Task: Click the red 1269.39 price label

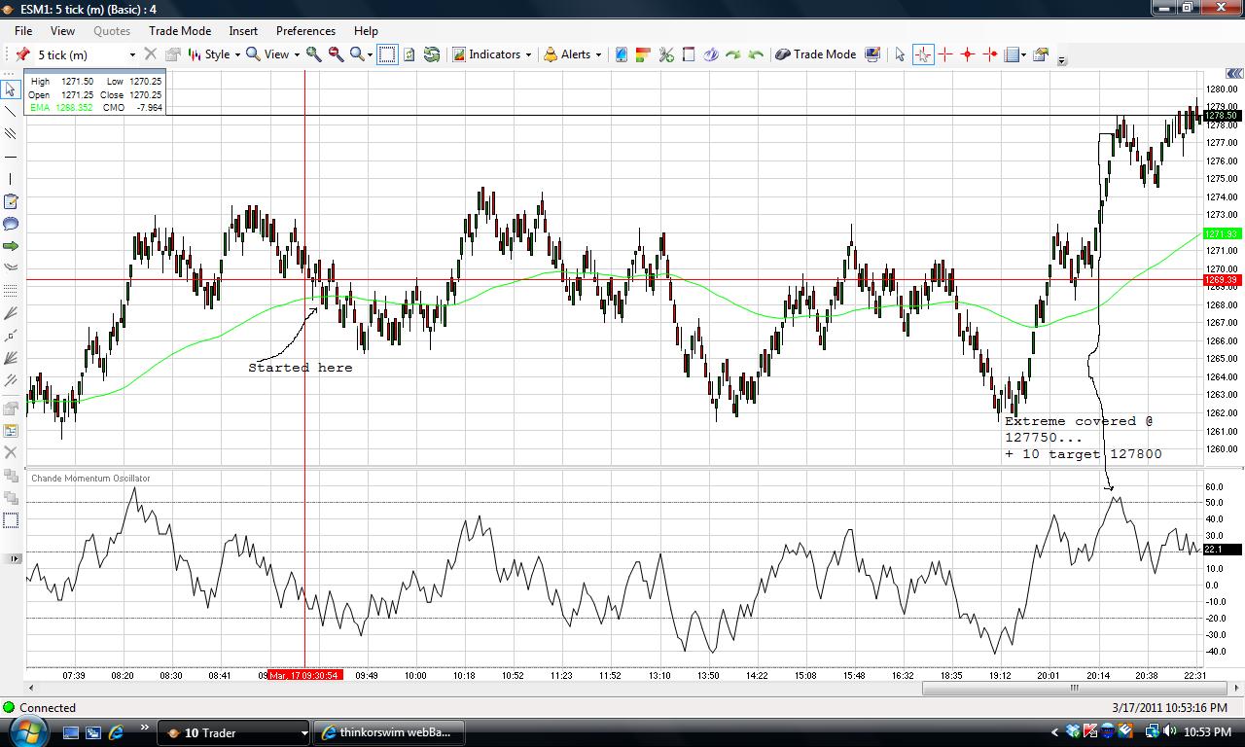Action: click(1222, 280)
